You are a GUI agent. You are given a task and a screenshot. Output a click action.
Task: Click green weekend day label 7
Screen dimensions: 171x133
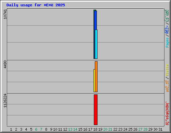click(x=41, y=129)
